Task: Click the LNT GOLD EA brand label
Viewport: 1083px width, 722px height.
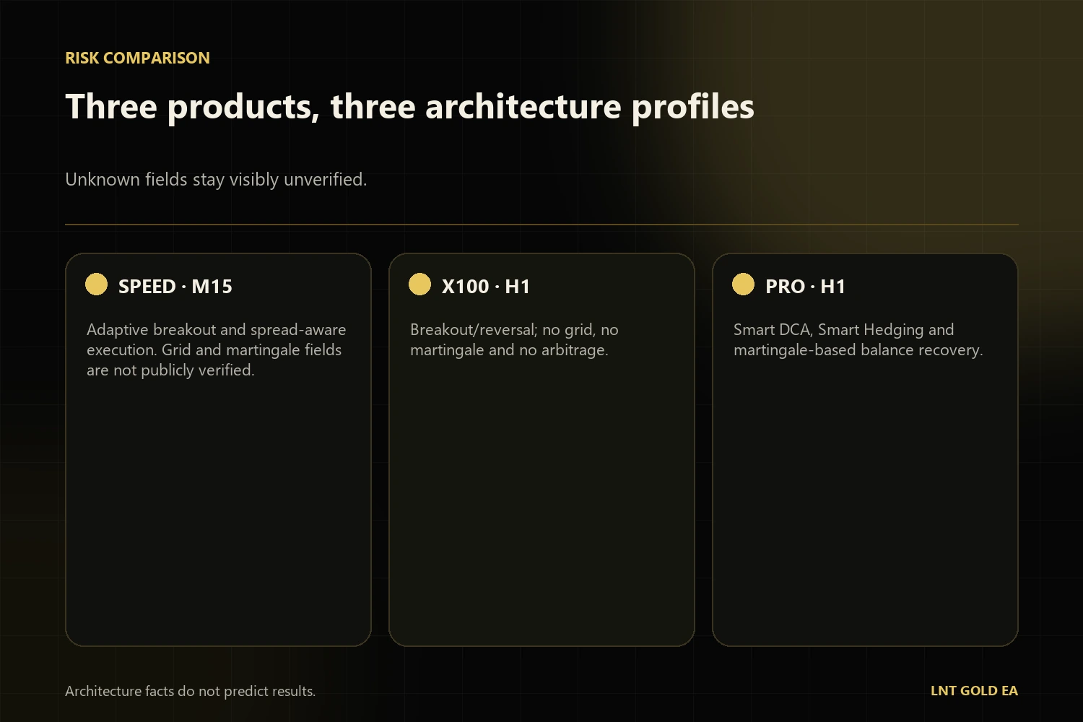Action: [974, 691]
